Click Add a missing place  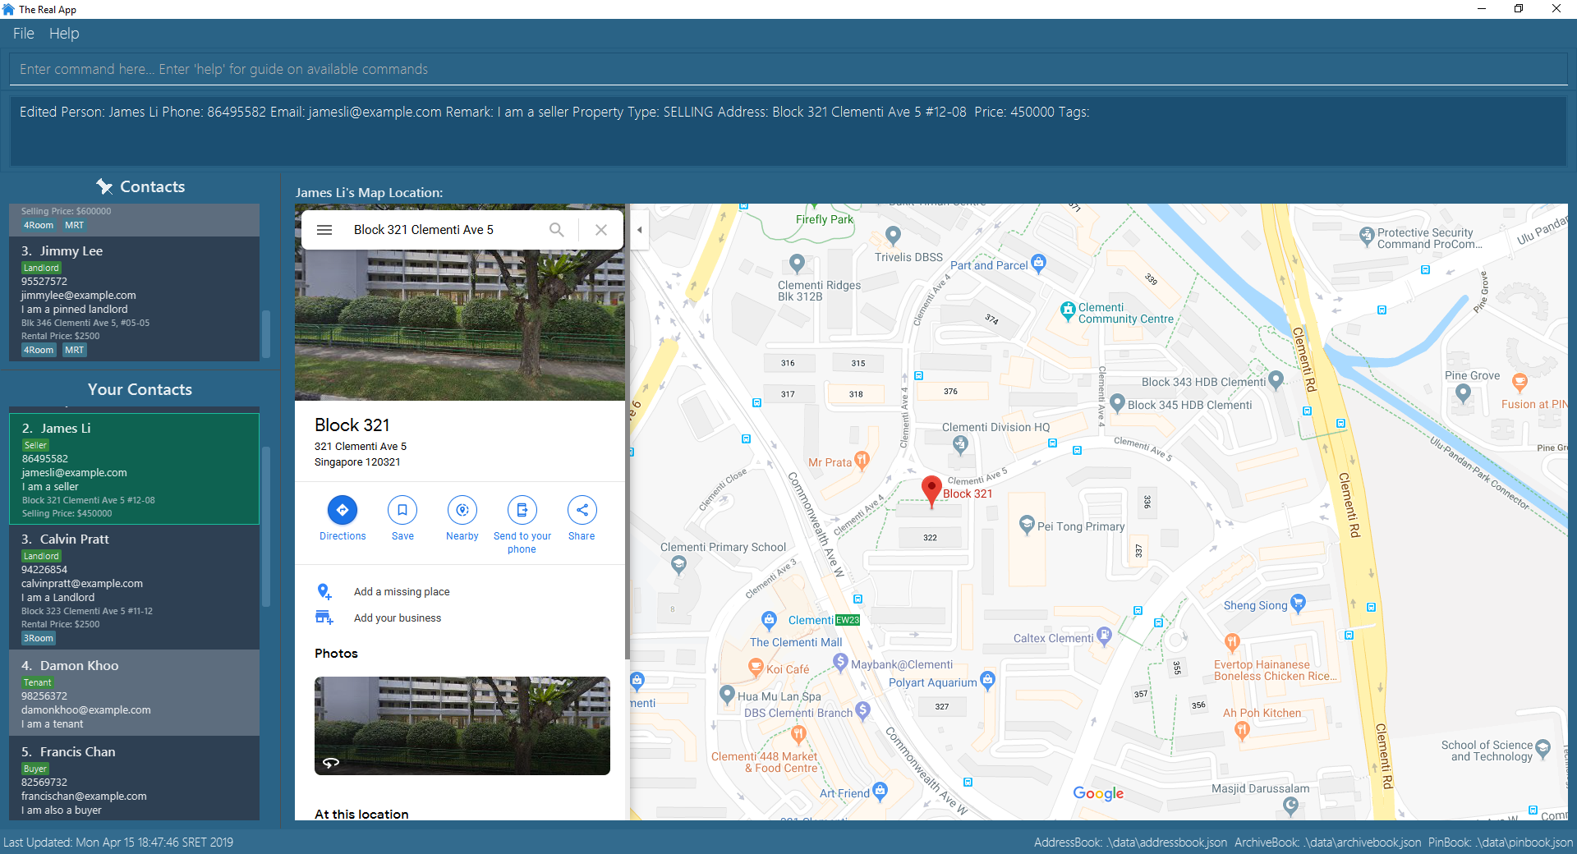click(402, 592)
